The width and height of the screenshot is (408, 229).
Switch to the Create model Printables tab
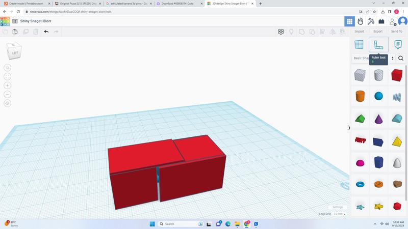click(x=27, y=4)
